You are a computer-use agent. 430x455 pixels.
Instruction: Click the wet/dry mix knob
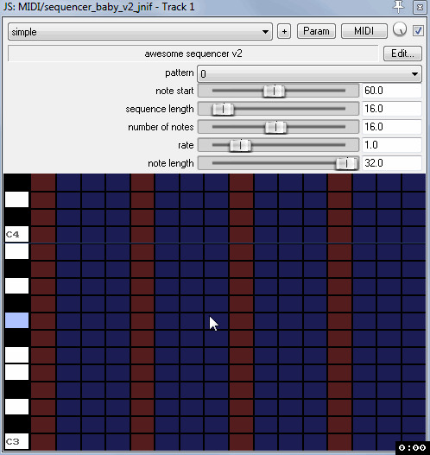click(400, 29)
